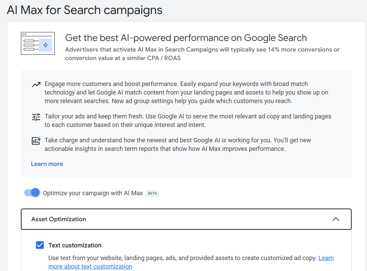This screenshot has width=367, height=271.
Task: Expand the gray benefits panel area
Action: coord(186,124)
